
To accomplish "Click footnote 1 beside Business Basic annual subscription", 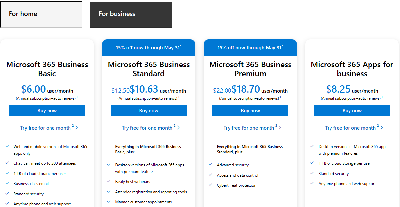I will (77, 97).
